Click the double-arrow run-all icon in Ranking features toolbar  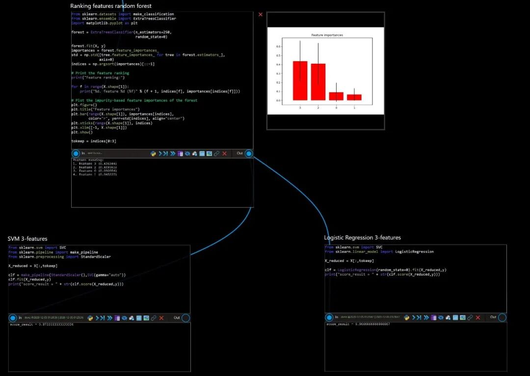coord(173,153)
